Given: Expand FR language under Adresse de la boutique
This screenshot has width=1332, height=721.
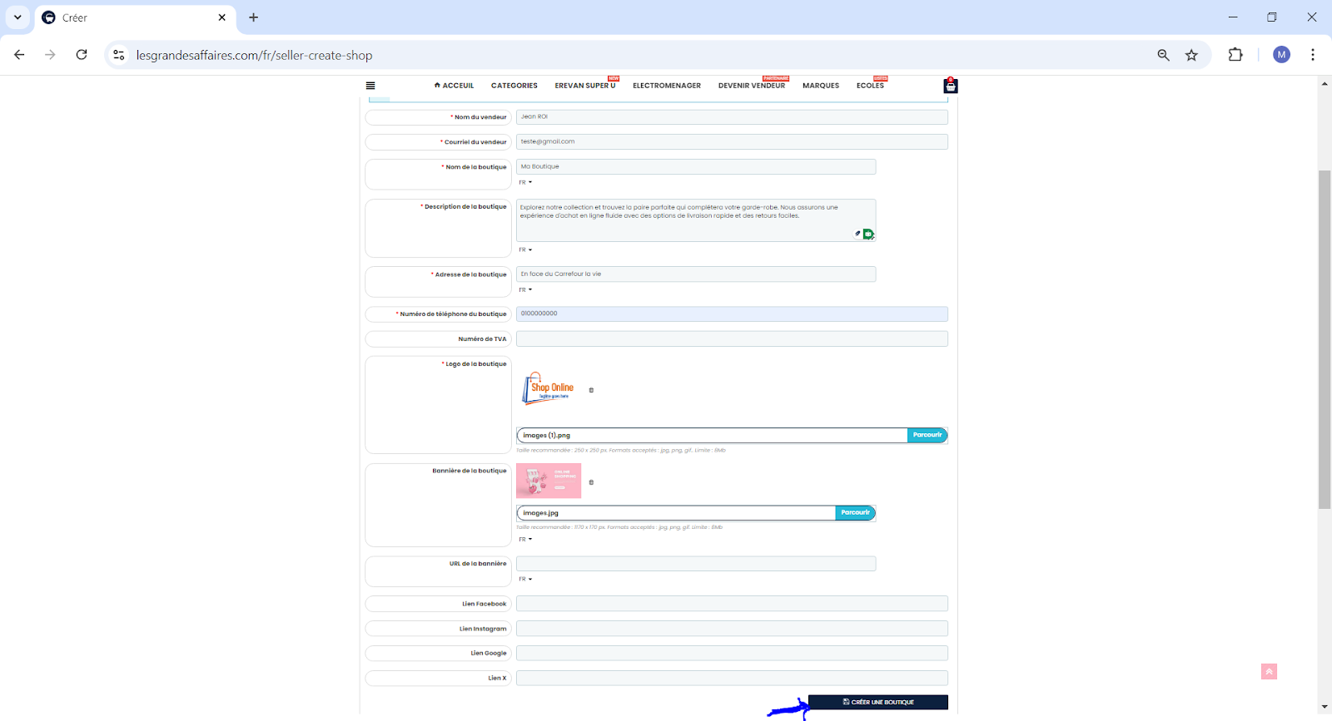Looking at the screenshot, I should click(525, 289).
